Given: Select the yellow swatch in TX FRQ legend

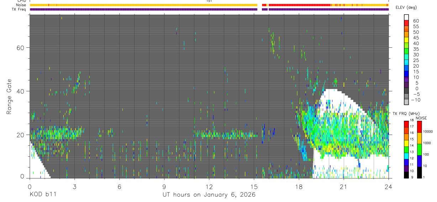Looking at the screenshot, I should coord(406,143).
